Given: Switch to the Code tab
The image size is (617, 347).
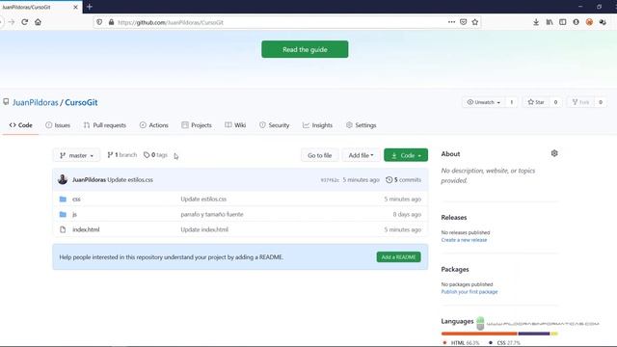Looking at the screenshot, I should click(20, 125).
